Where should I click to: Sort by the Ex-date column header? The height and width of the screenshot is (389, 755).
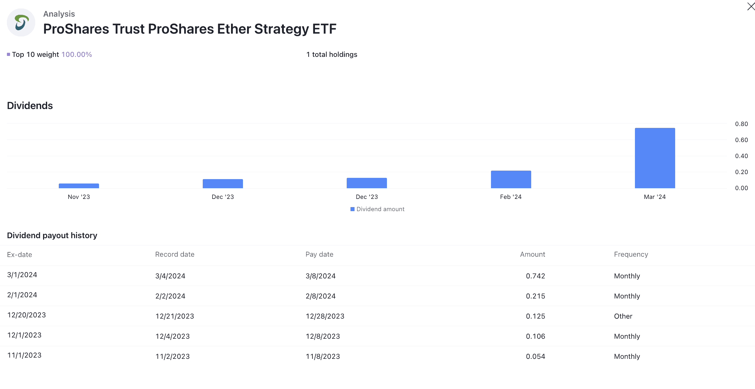coord(19,255)
